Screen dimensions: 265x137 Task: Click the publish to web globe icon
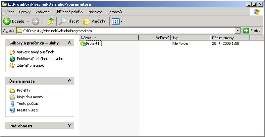[x=12, y=59]
